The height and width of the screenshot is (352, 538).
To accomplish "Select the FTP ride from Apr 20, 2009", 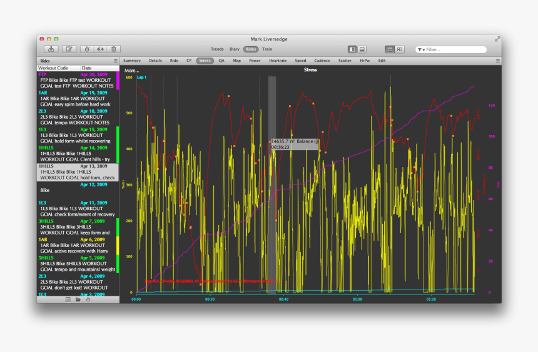I will pyautogui.click(x=78, y=80).
